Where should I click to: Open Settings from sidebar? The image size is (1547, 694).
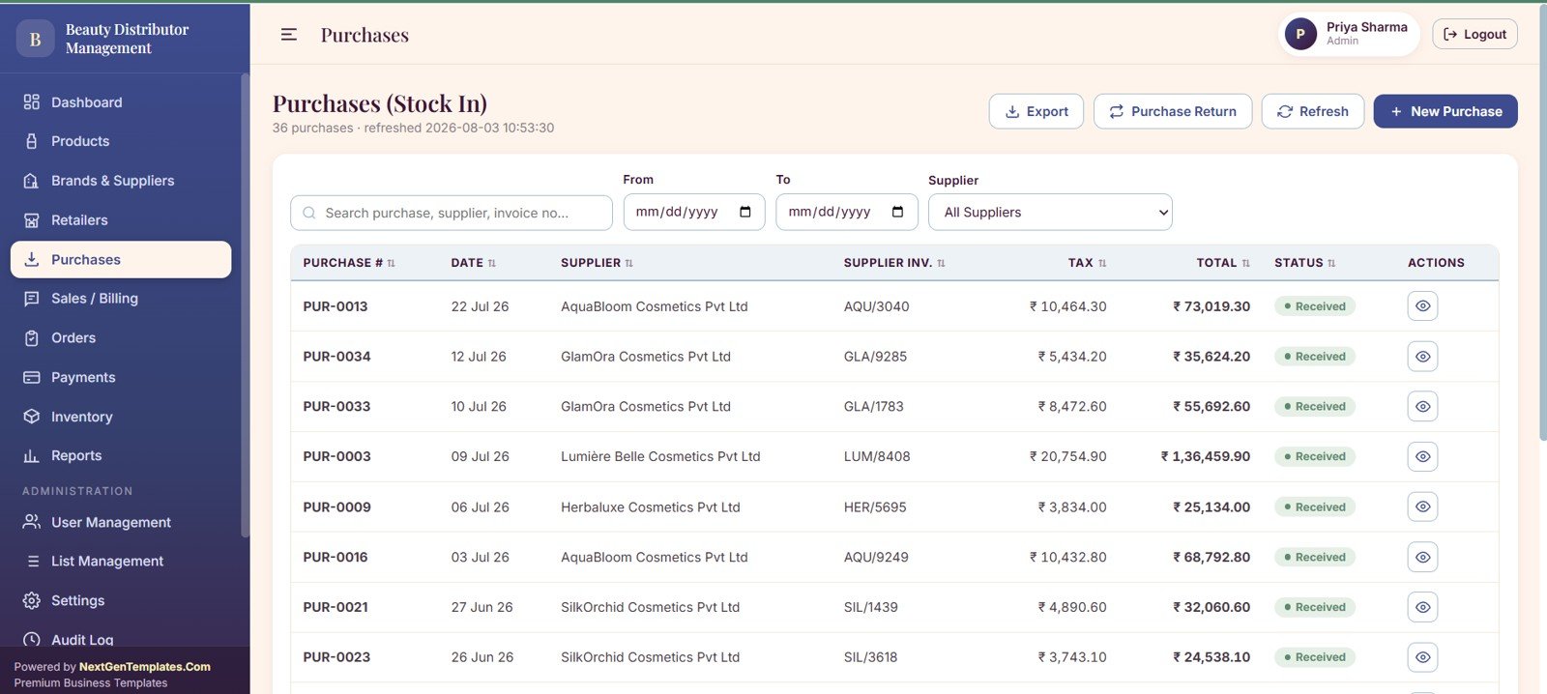coord(121,600)
